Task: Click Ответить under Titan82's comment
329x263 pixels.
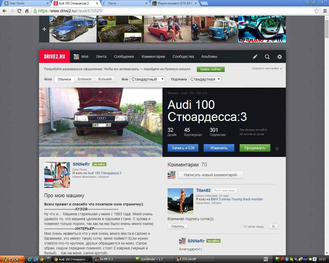Action: pyautogui.click(x=178, y=226)
